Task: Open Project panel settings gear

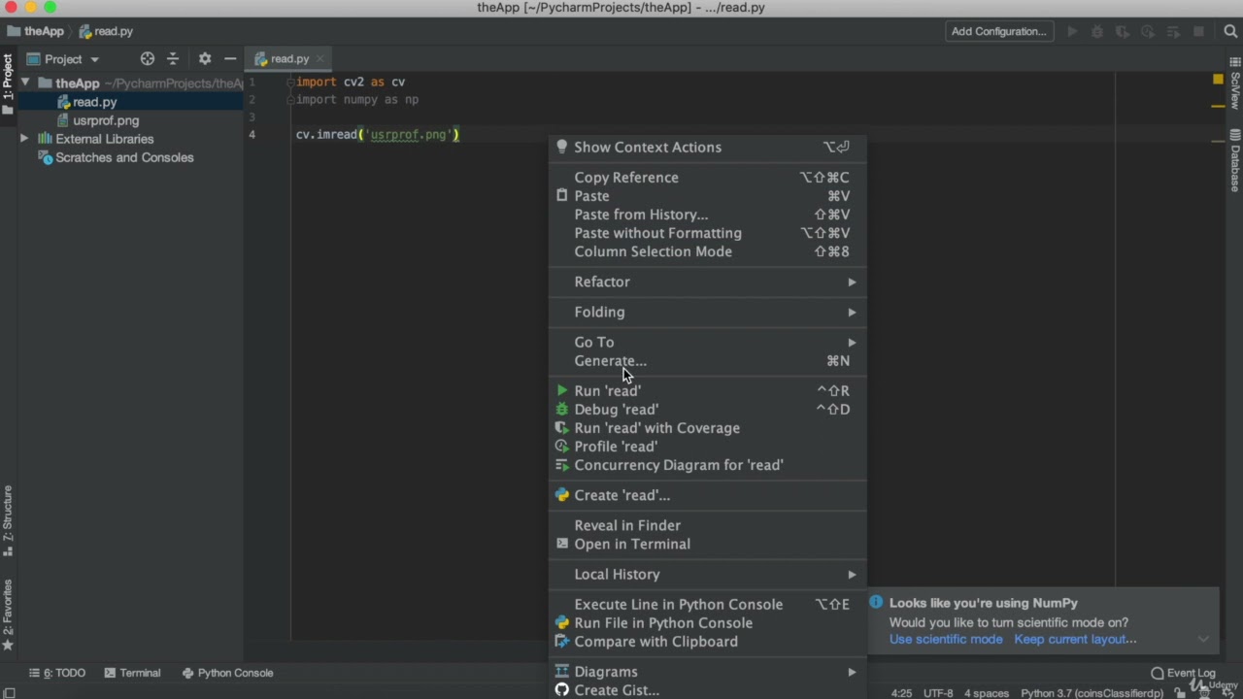Action: pos(204,59)
